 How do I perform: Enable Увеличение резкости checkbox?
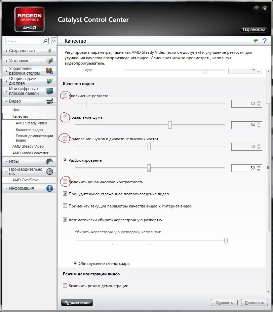(65, 95)
